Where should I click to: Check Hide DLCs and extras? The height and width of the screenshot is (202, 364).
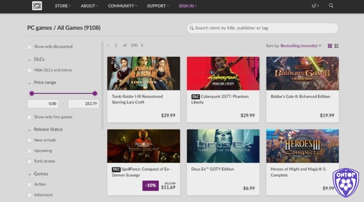tap(30, 70)
